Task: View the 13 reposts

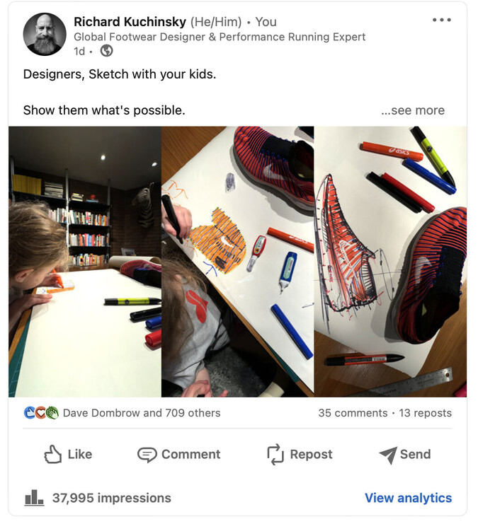Action: coord(425,413)
